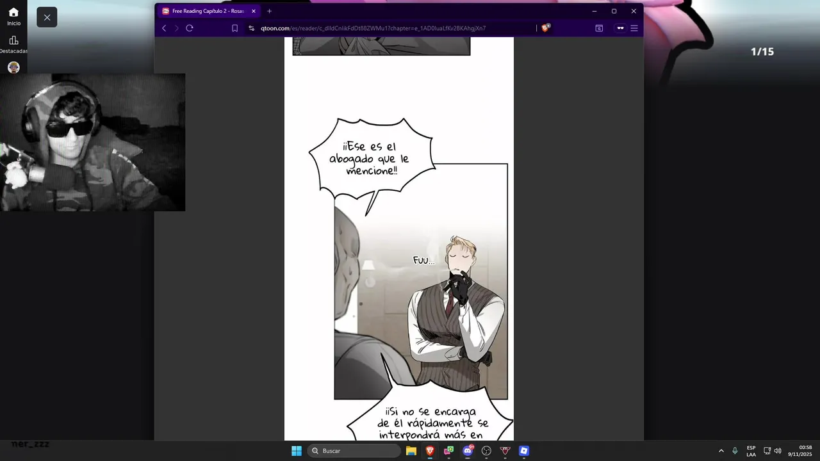Go forward in the Brave browser
The image size is (820, 461).
pyautogui.click(x=177, y=28)
